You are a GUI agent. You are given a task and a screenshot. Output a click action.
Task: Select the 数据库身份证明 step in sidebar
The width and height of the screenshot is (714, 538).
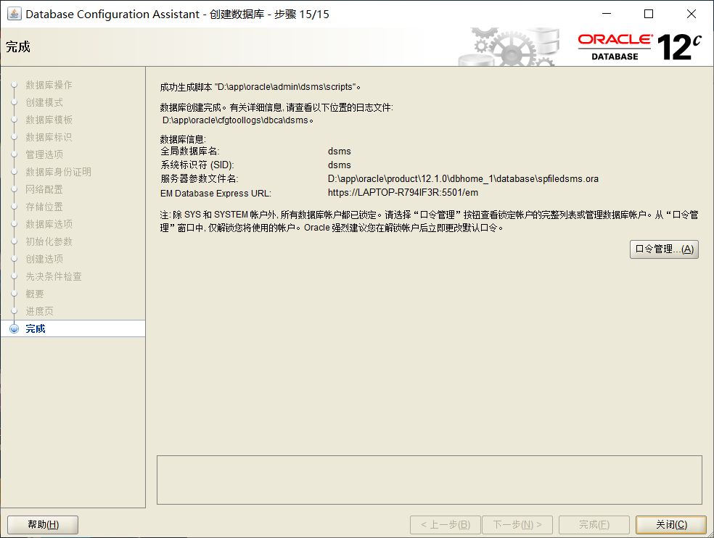tap(58, 172)
